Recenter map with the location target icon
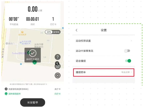Screen dimensions: 144x107 58,75
